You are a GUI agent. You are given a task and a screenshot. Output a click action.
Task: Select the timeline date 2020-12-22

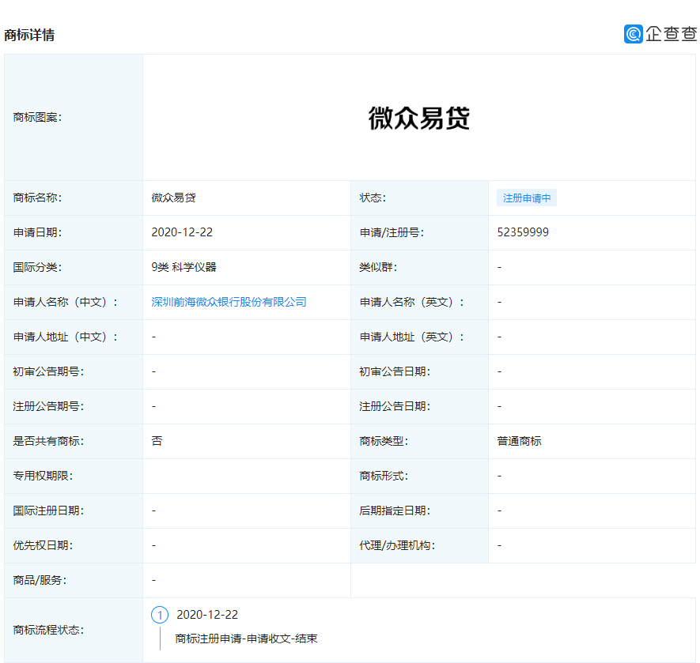(207, 615)
